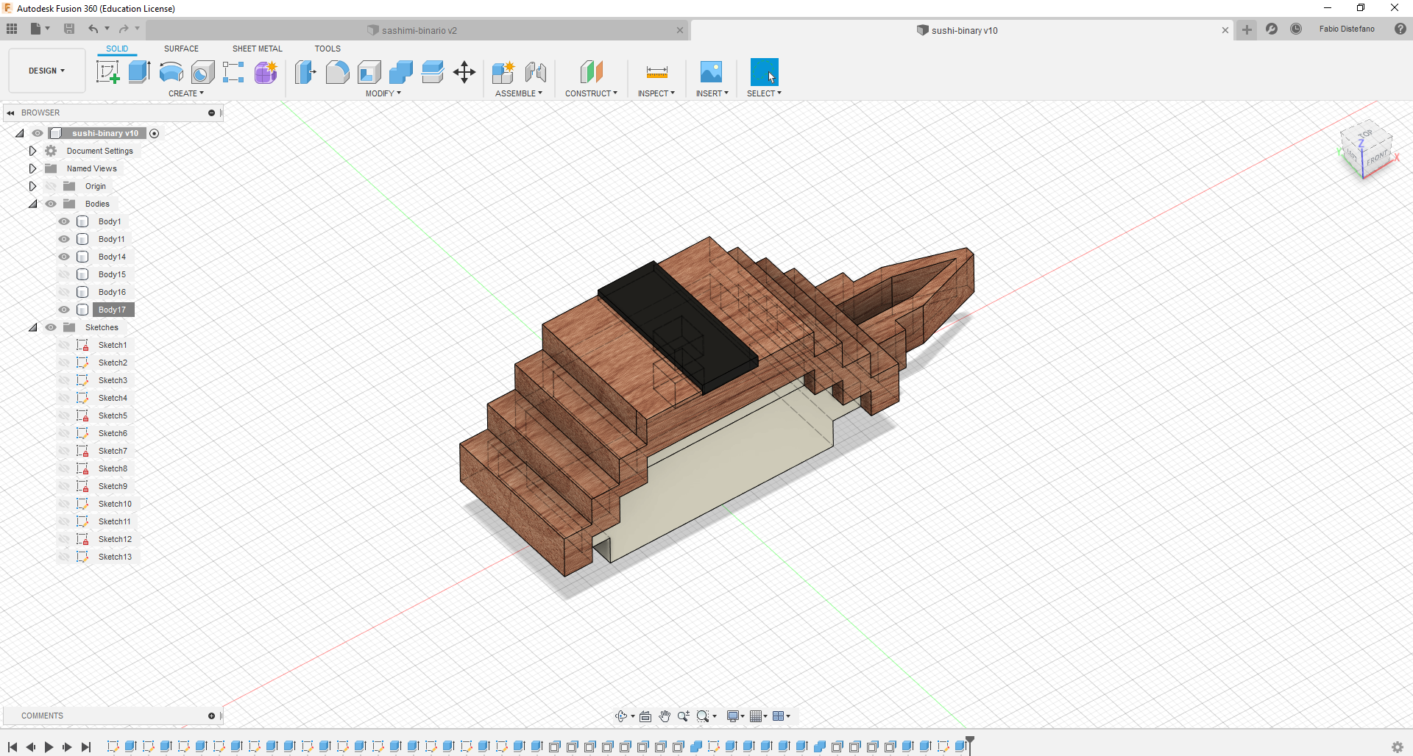Open the MODIFY menu
Viewport: 1413px width, 756px height.
click(383, 93)
